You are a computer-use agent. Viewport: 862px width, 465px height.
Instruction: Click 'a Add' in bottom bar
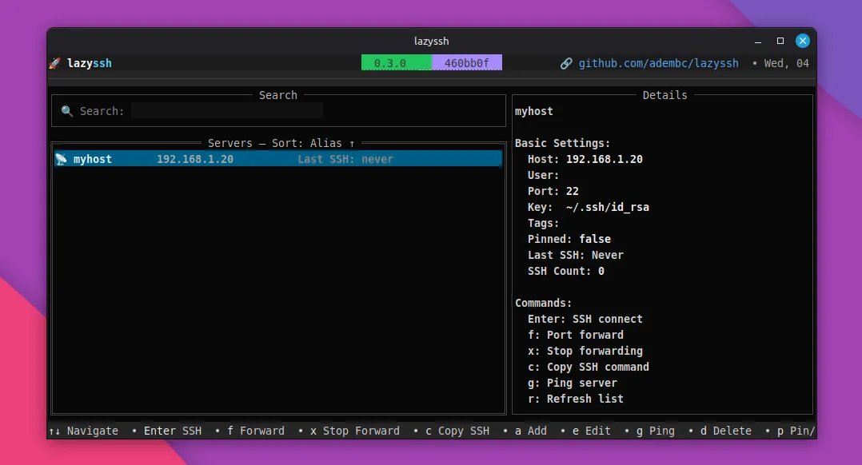[x=531, y=431]
